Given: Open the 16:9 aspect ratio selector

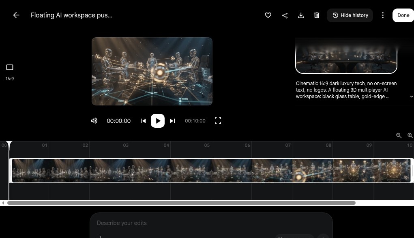Looking at the screenshot, I should [10, 72].
